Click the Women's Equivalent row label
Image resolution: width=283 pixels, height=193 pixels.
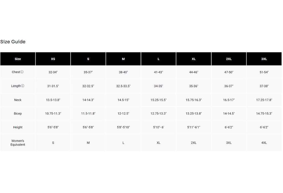18,143
